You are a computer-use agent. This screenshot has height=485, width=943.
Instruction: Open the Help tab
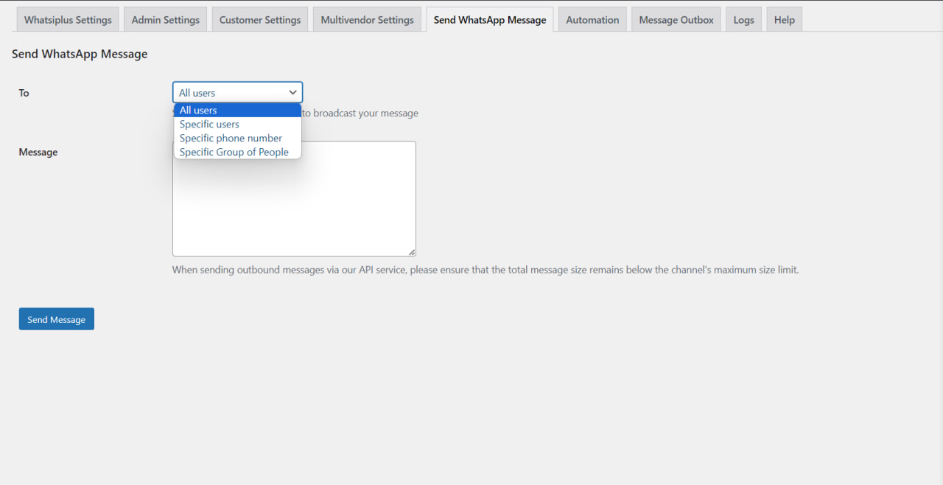click(x=784, y=19)
